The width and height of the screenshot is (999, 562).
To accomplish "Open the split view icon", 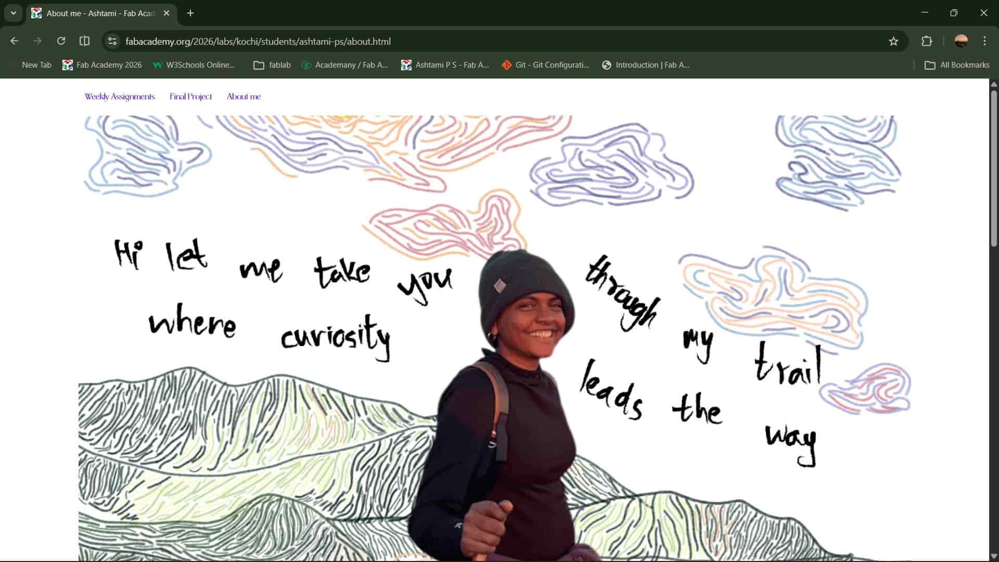I will tap(84, 41).
